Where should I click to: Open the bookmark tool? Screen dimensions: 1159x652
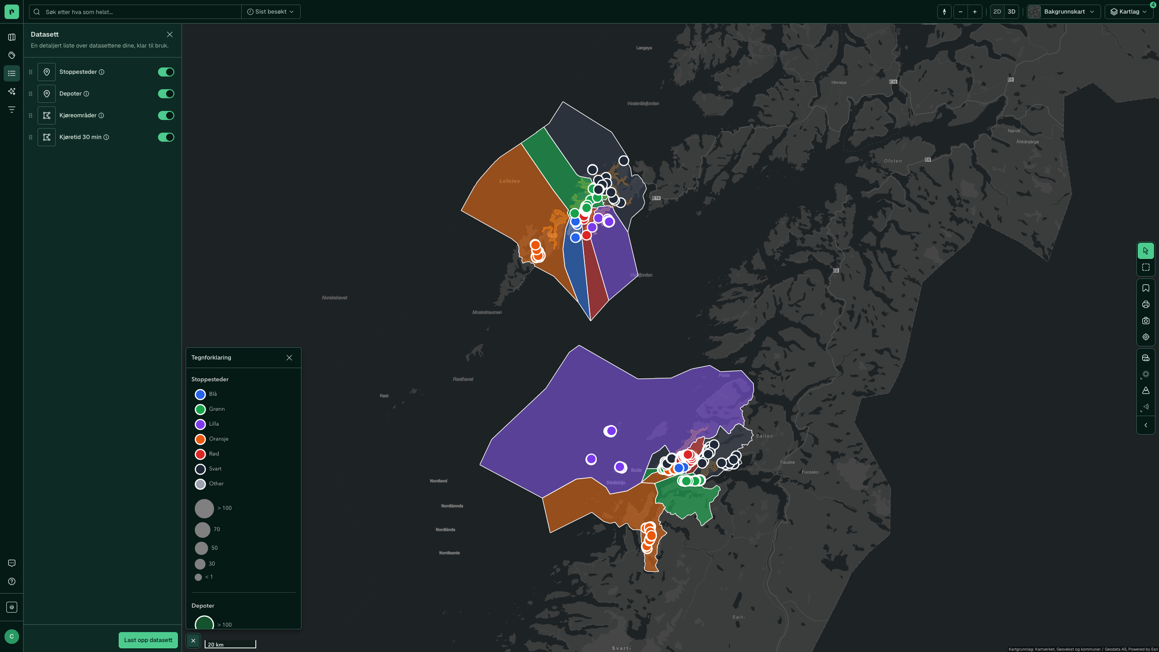click(x=1145, y=288)
